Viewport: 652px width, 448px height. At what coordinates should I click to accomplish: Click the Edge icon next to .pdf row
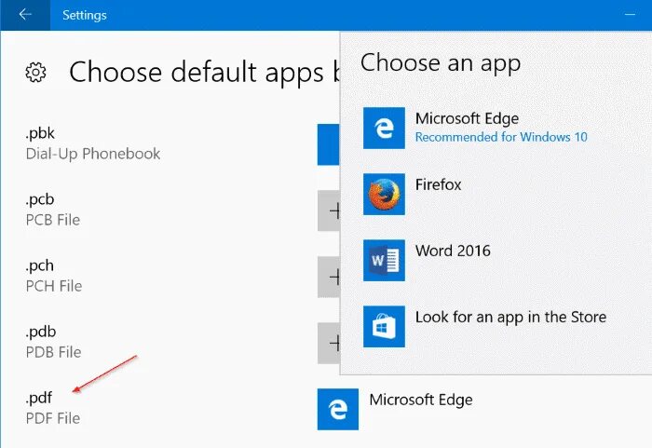337,409
